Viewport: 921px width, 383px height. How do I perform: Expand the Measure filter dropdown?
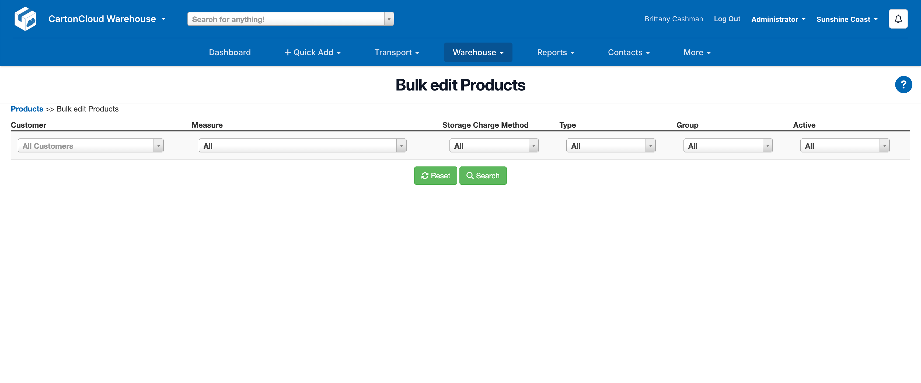[x=302, y=146]
